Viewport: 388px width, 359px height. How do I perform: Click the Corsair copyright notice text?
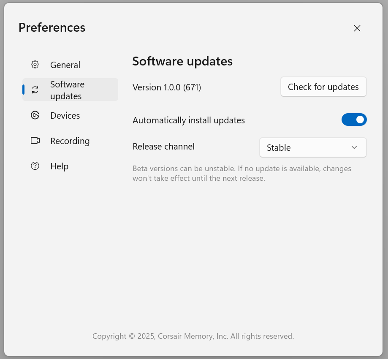[x=193, y=336]
